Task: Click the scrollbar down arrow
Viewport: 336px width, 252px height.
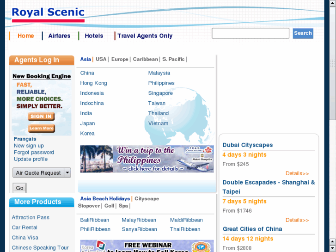Action: pyautogui.click(x=333, y=248)
